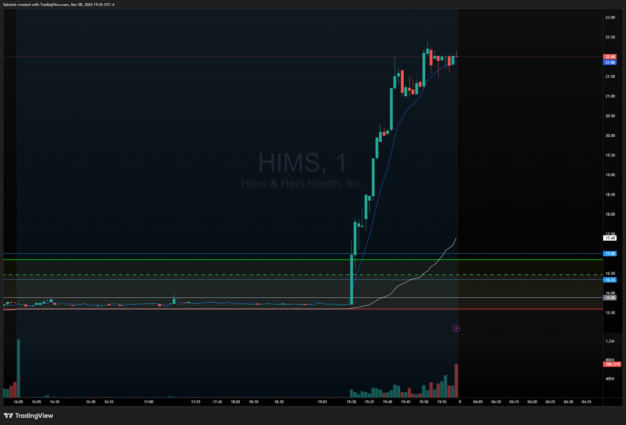626x425 pixels.
Task: Click the 1.2M volume axis value
Action: coord(610,341)
